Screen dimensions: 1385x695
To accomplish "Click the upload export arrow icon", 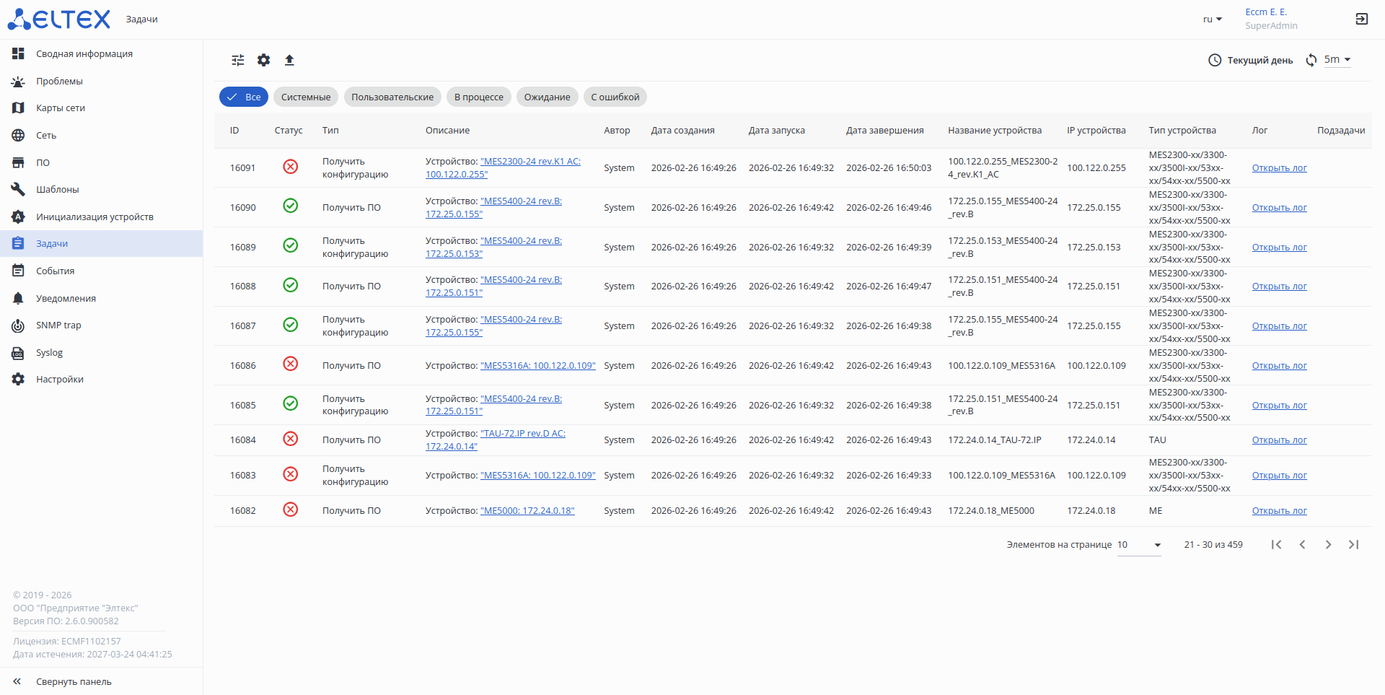I will click(289, 60).
